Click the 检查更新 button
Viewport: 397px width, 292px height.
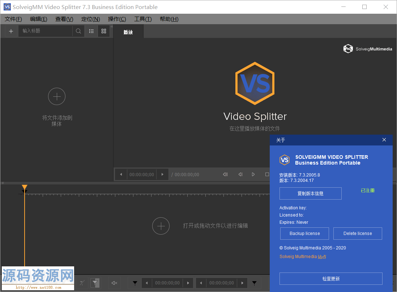(x=331, y=279)
